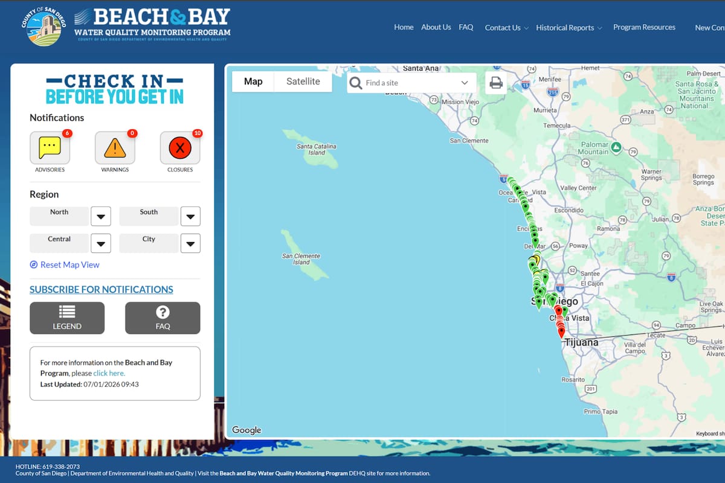
Task: Open the About Us page
Action: (x=436, y=27)
